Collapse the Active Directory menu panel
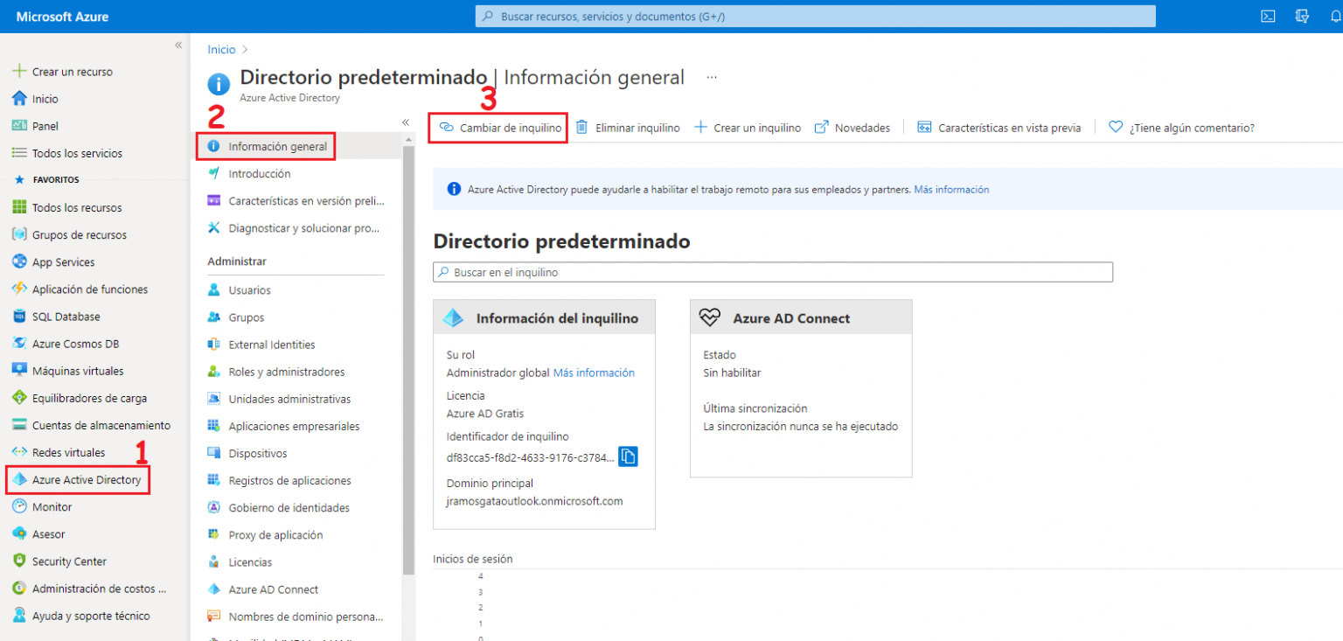1343x641 pixels. point(405,122)
